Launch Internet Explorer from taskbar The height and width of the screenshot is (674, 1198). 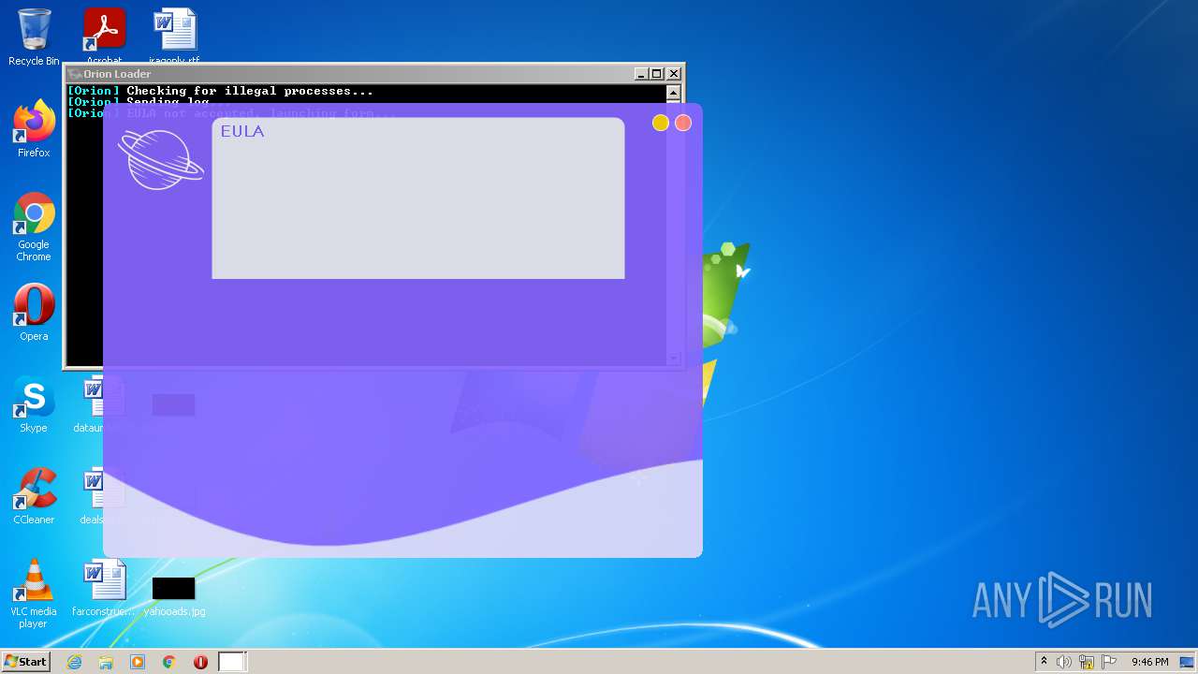coord(74,662)
